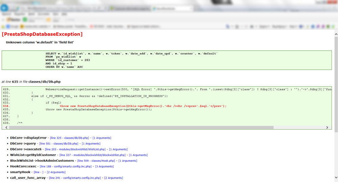
Task: Click the BlockWishList->hookAdminCustomers function name
Action: 42,161
